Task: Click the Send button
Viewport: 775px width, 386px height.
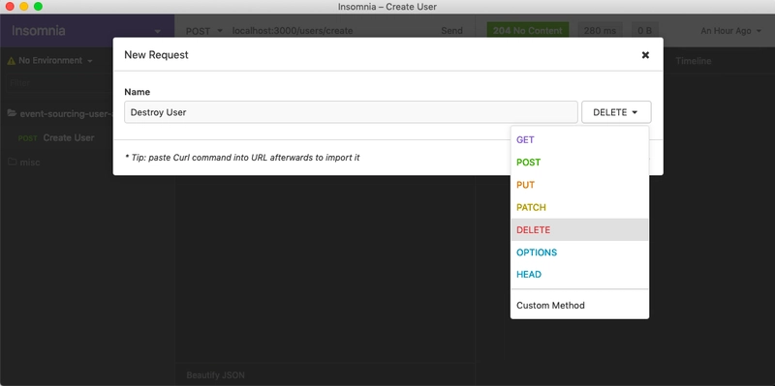Action: point(451,31)
